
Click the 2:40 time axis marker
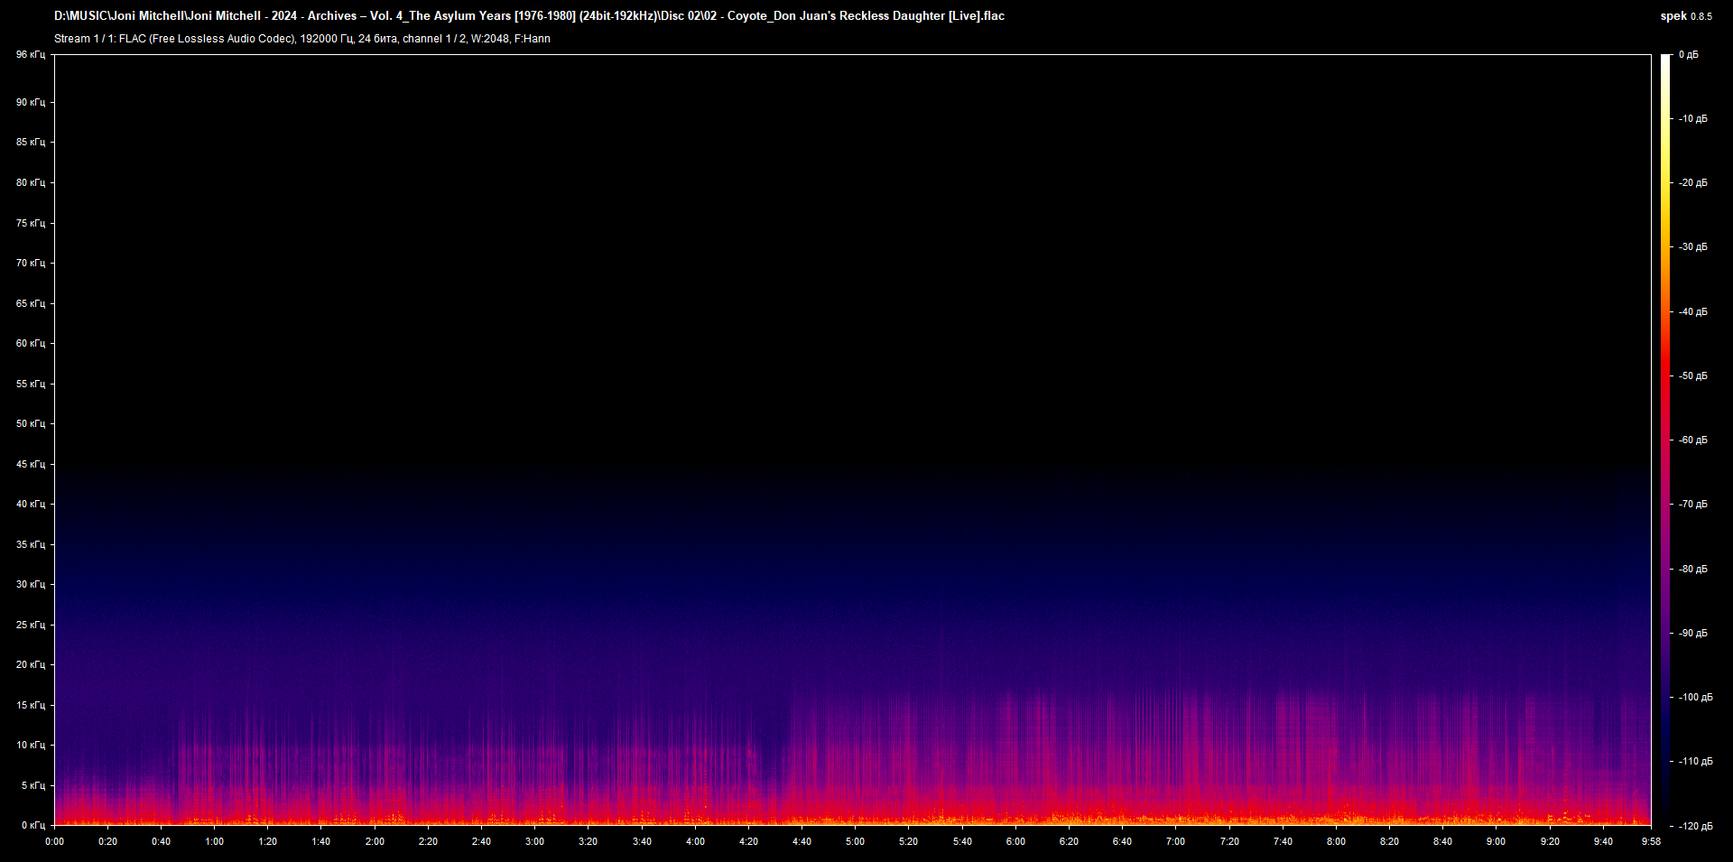(x=481, y=842)
